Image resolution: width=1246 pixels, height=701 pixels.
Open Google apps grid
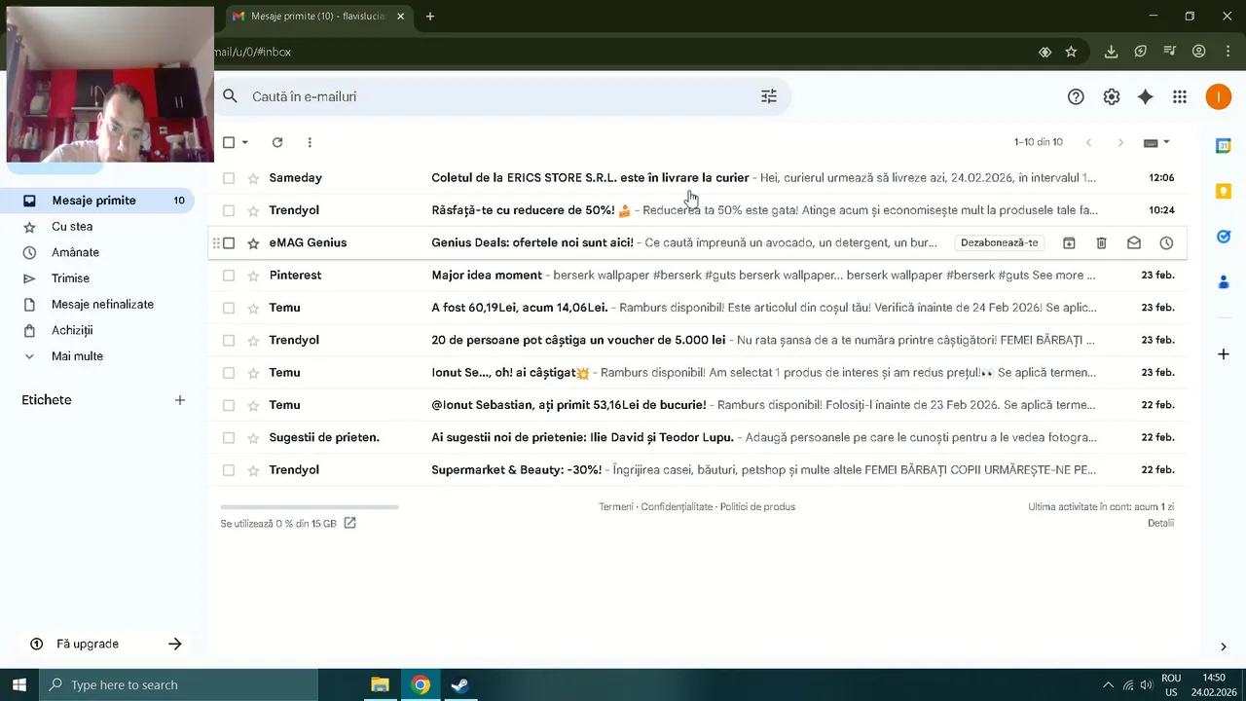coord(1180,96)
